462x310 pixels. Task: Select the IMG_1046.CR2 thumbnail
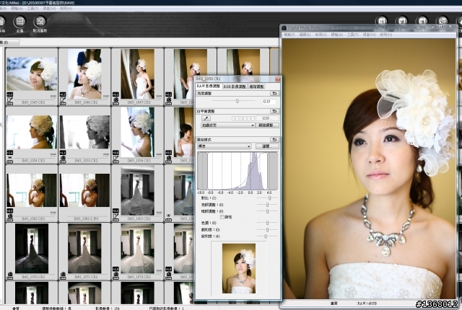tap(84, 74)
